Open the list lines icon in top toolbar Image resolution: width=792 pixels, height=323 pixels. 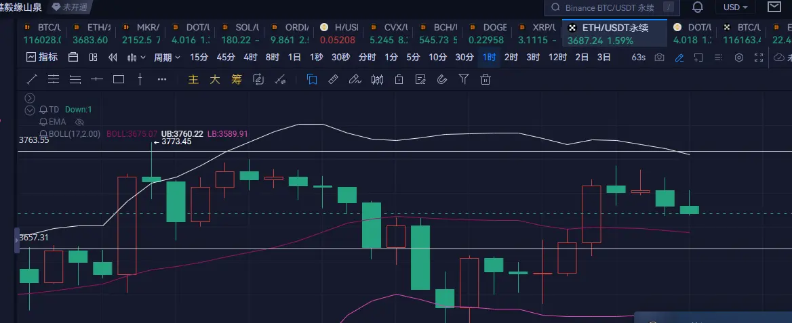718,58
